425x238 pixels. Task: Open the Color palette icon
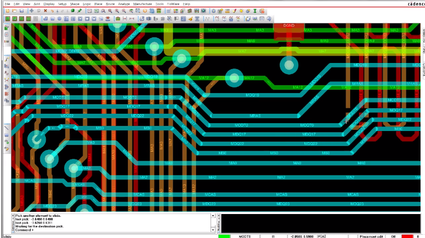pyautogui.click(x=175, y=11)
